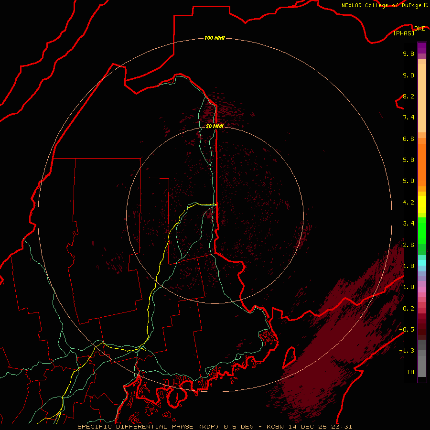This screenshot has width=430, height=430.
Task: Click the purple band atop the color scale
Action: (x=422, y=48)
